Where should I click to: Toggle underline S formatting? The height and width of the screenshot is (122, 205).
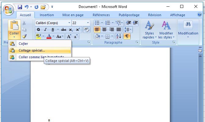[53, 30]
